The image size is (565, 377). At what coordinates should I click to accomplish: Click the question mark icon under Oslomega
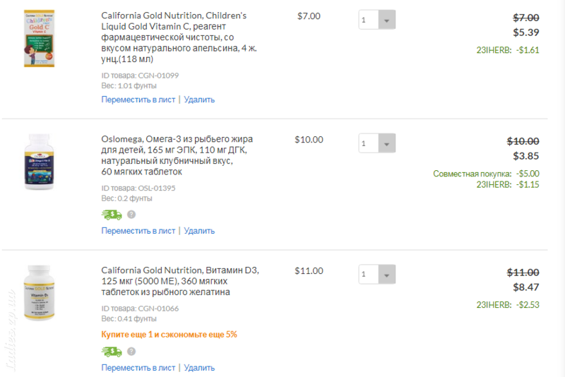coord(131,215)
